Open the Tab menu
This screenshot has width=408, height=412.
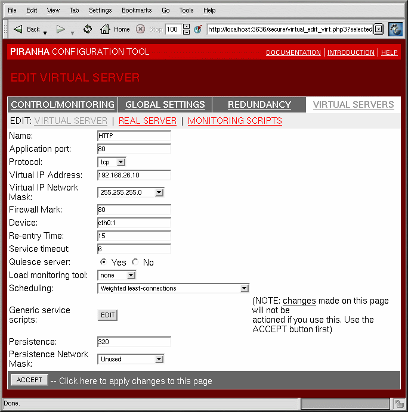pyautogui.click(x=74, y=10)
